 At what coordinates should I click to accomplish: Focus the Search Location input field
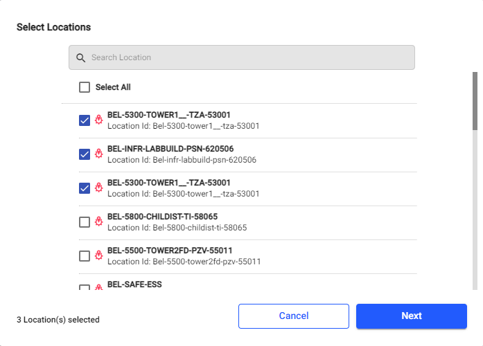249,57
